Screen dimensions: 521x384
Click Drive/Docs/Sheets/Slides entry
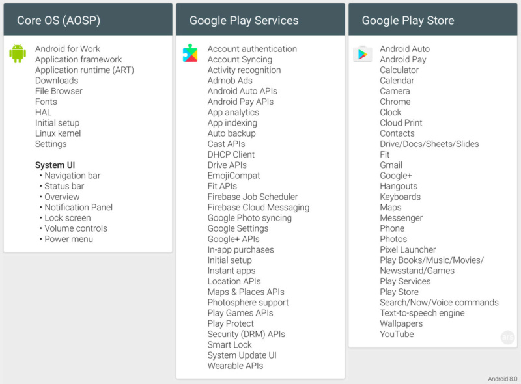point(429,144)
